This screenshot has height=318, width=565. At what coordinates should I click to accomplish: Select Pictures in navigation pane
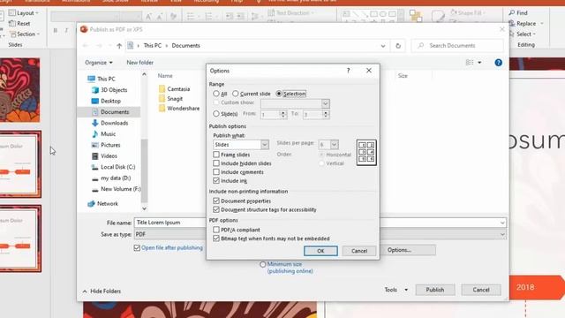point(106,145)
